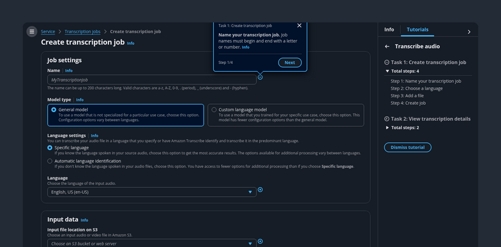Click the hotspot icon beside the Name field

(260, 77)
